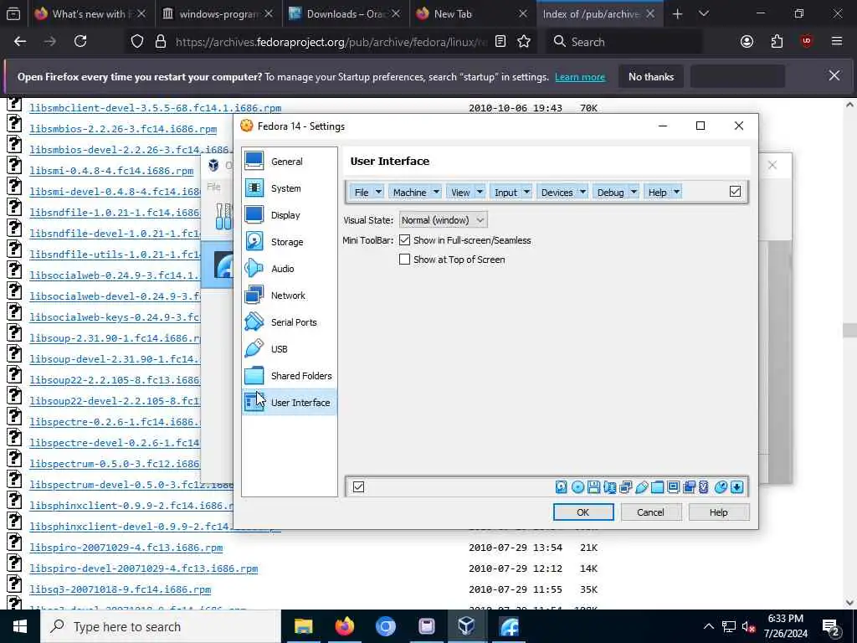This screenshot has width=857, height=643.
Task: Dismiss the Firefox startup notification bar
Action: point(834,75)
